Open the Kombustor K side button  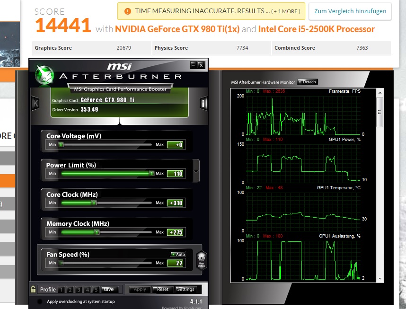[35, 104]
